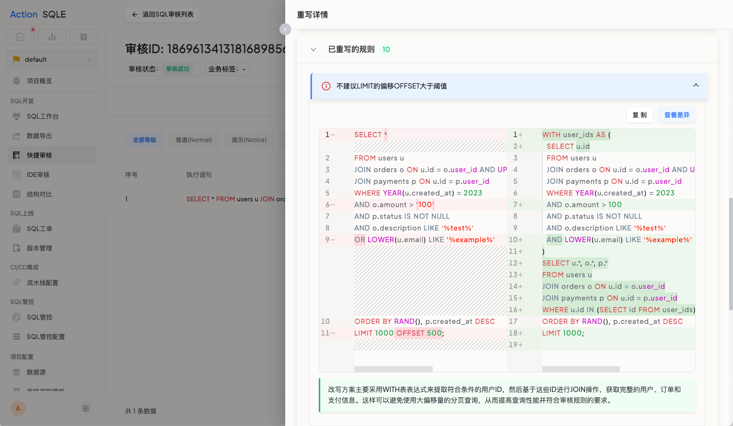The image size is (733, 426).
Task: Click the 业务标签 field
Action: click(x=227, y=69)
